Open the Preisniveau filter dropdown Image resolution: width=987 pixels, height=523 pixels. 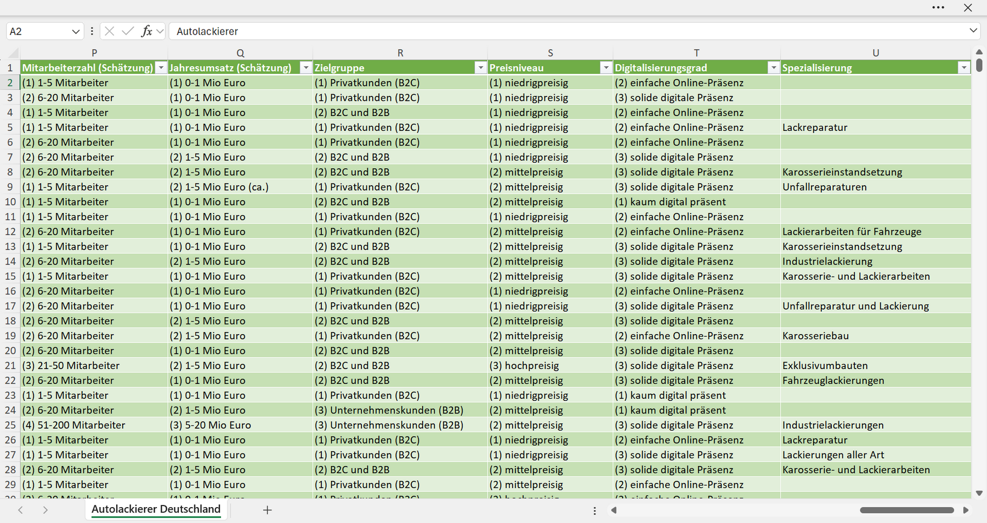pyautogui.click(x=606, y=68)
